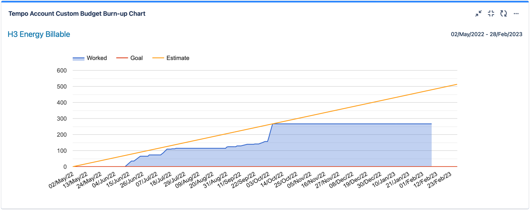
Task: Click the Worked line's peak where it meets Estimate
Action: 273,124
